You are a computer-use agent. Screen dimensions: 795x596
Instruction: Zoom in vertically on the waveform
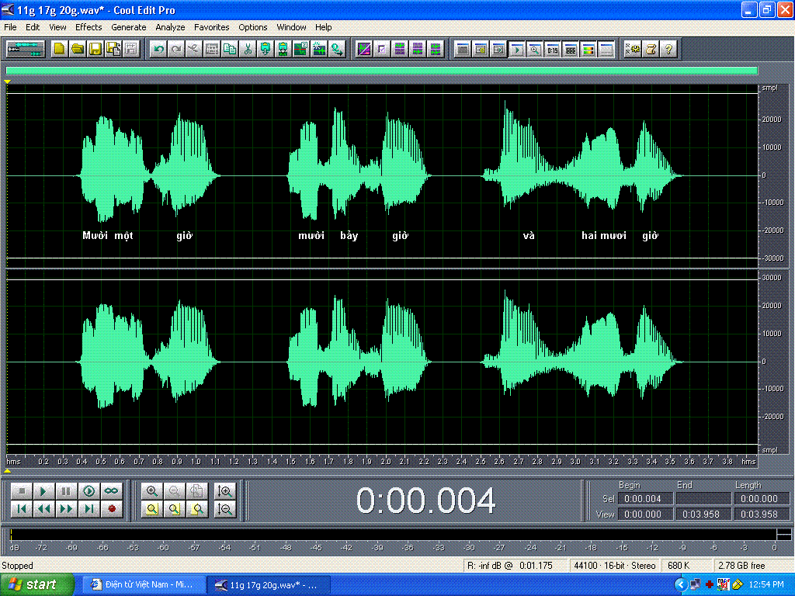click(x=225, y=490)
